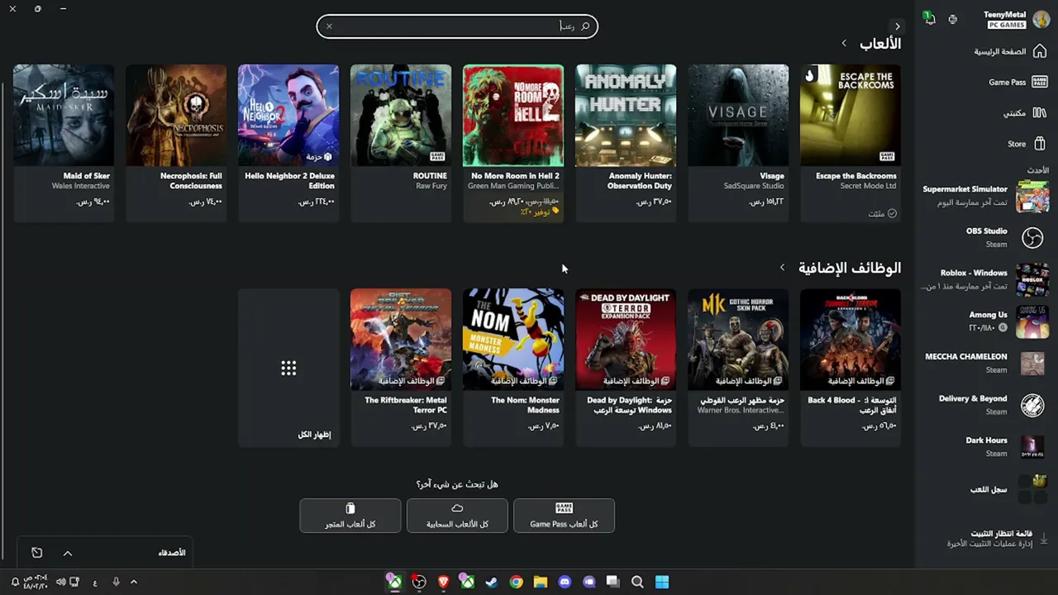Expand the Games (الألعاب) section chevron
The width and height of the screenshot is (1058, 595).
pos(844,43)
